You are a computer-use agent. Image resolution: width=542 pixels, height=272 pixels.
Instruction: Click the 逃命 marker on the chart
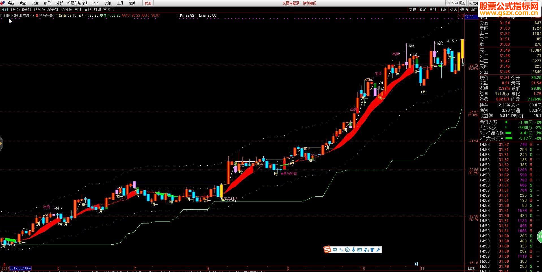click(414, 55)
